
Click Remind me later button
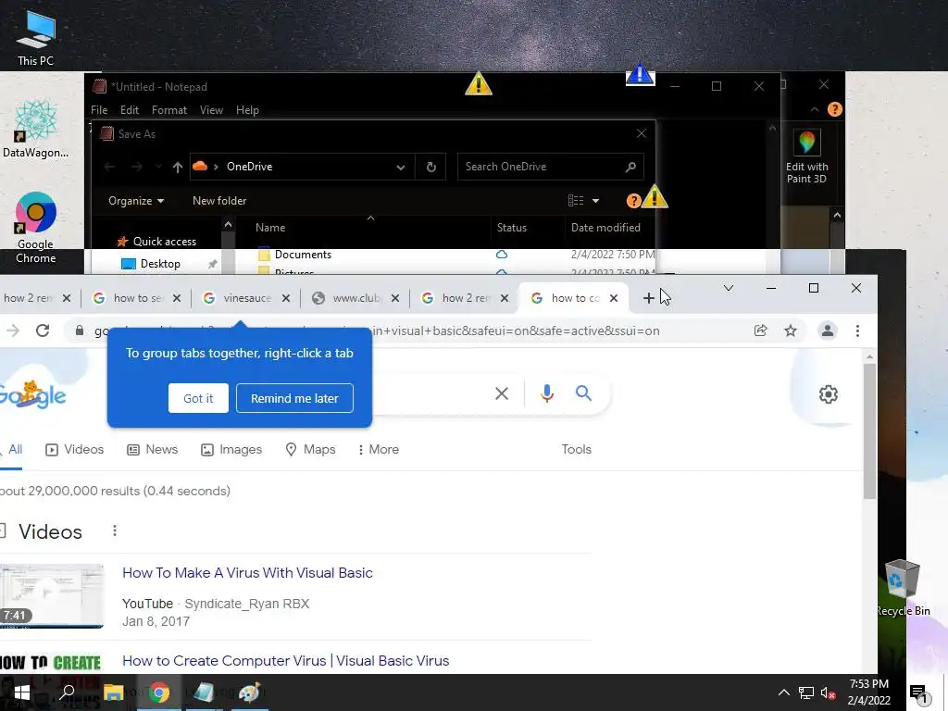(294, 398)
